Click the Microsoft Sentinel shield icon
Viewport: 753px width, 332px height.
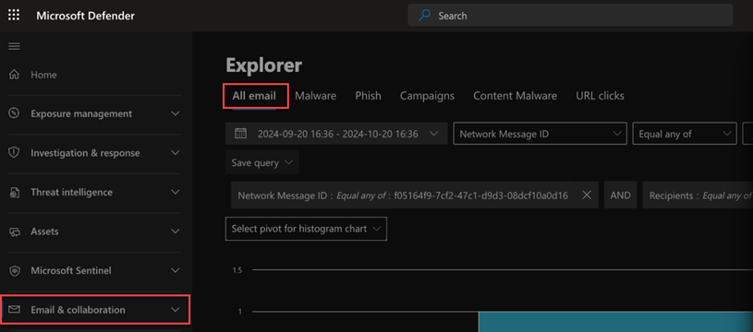pyautogui.click(x=15, y=271)
